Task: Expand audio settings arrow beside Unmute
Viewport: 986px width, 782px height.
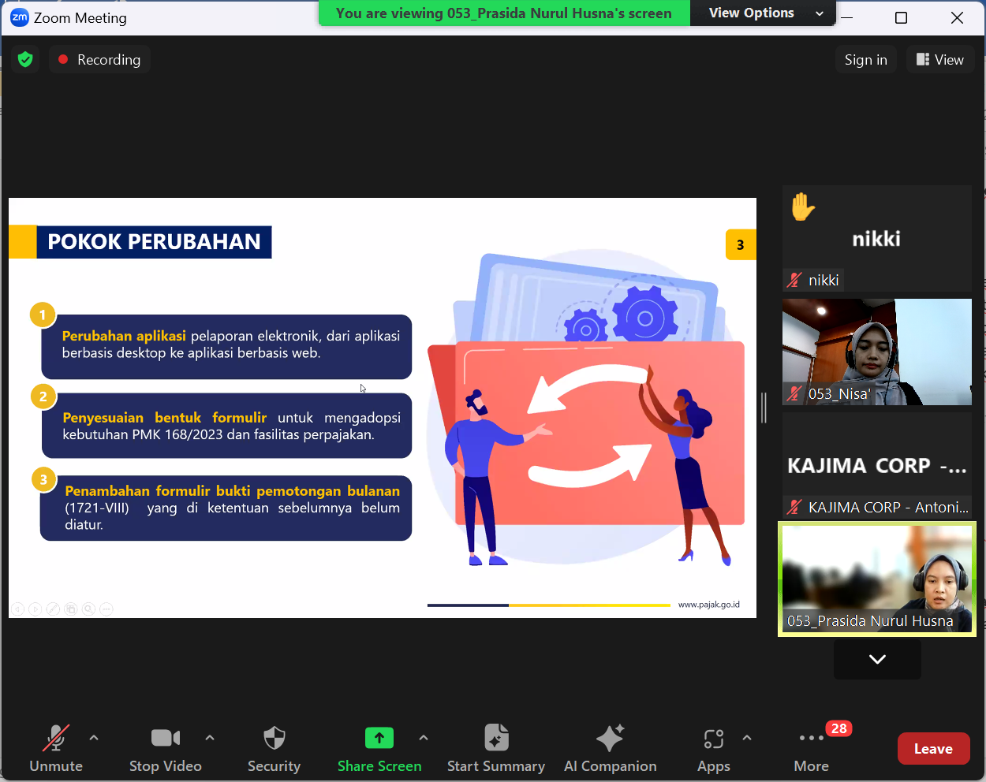Action: pos(94,738)
